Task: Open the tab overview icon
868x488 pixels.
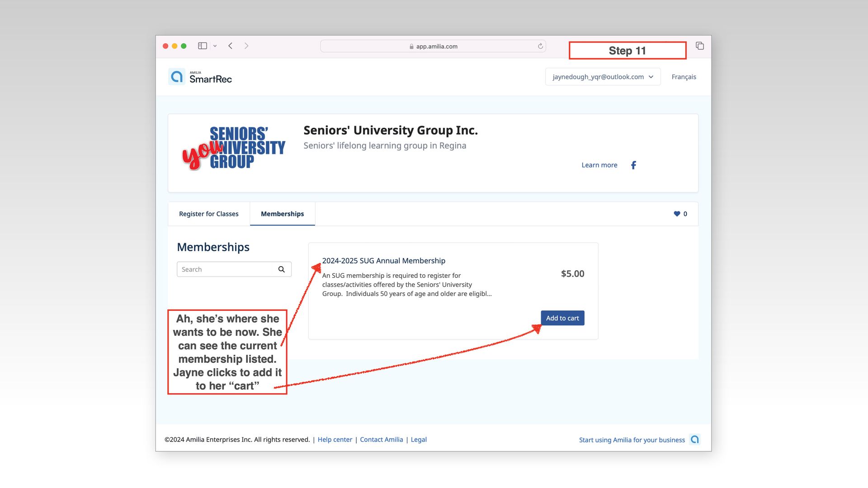Action: [x=700, y=46]
